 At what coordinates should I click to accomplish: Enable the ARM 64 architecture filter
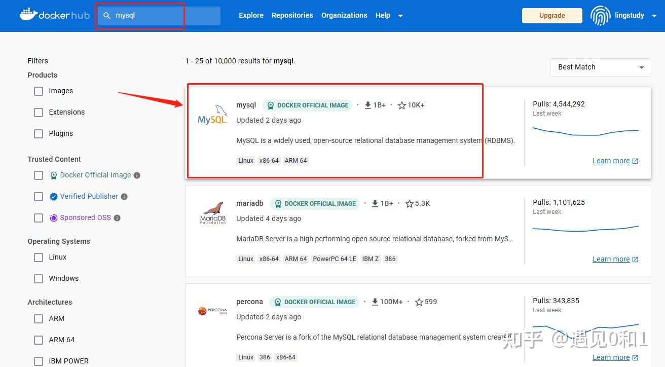click(39, 340)
